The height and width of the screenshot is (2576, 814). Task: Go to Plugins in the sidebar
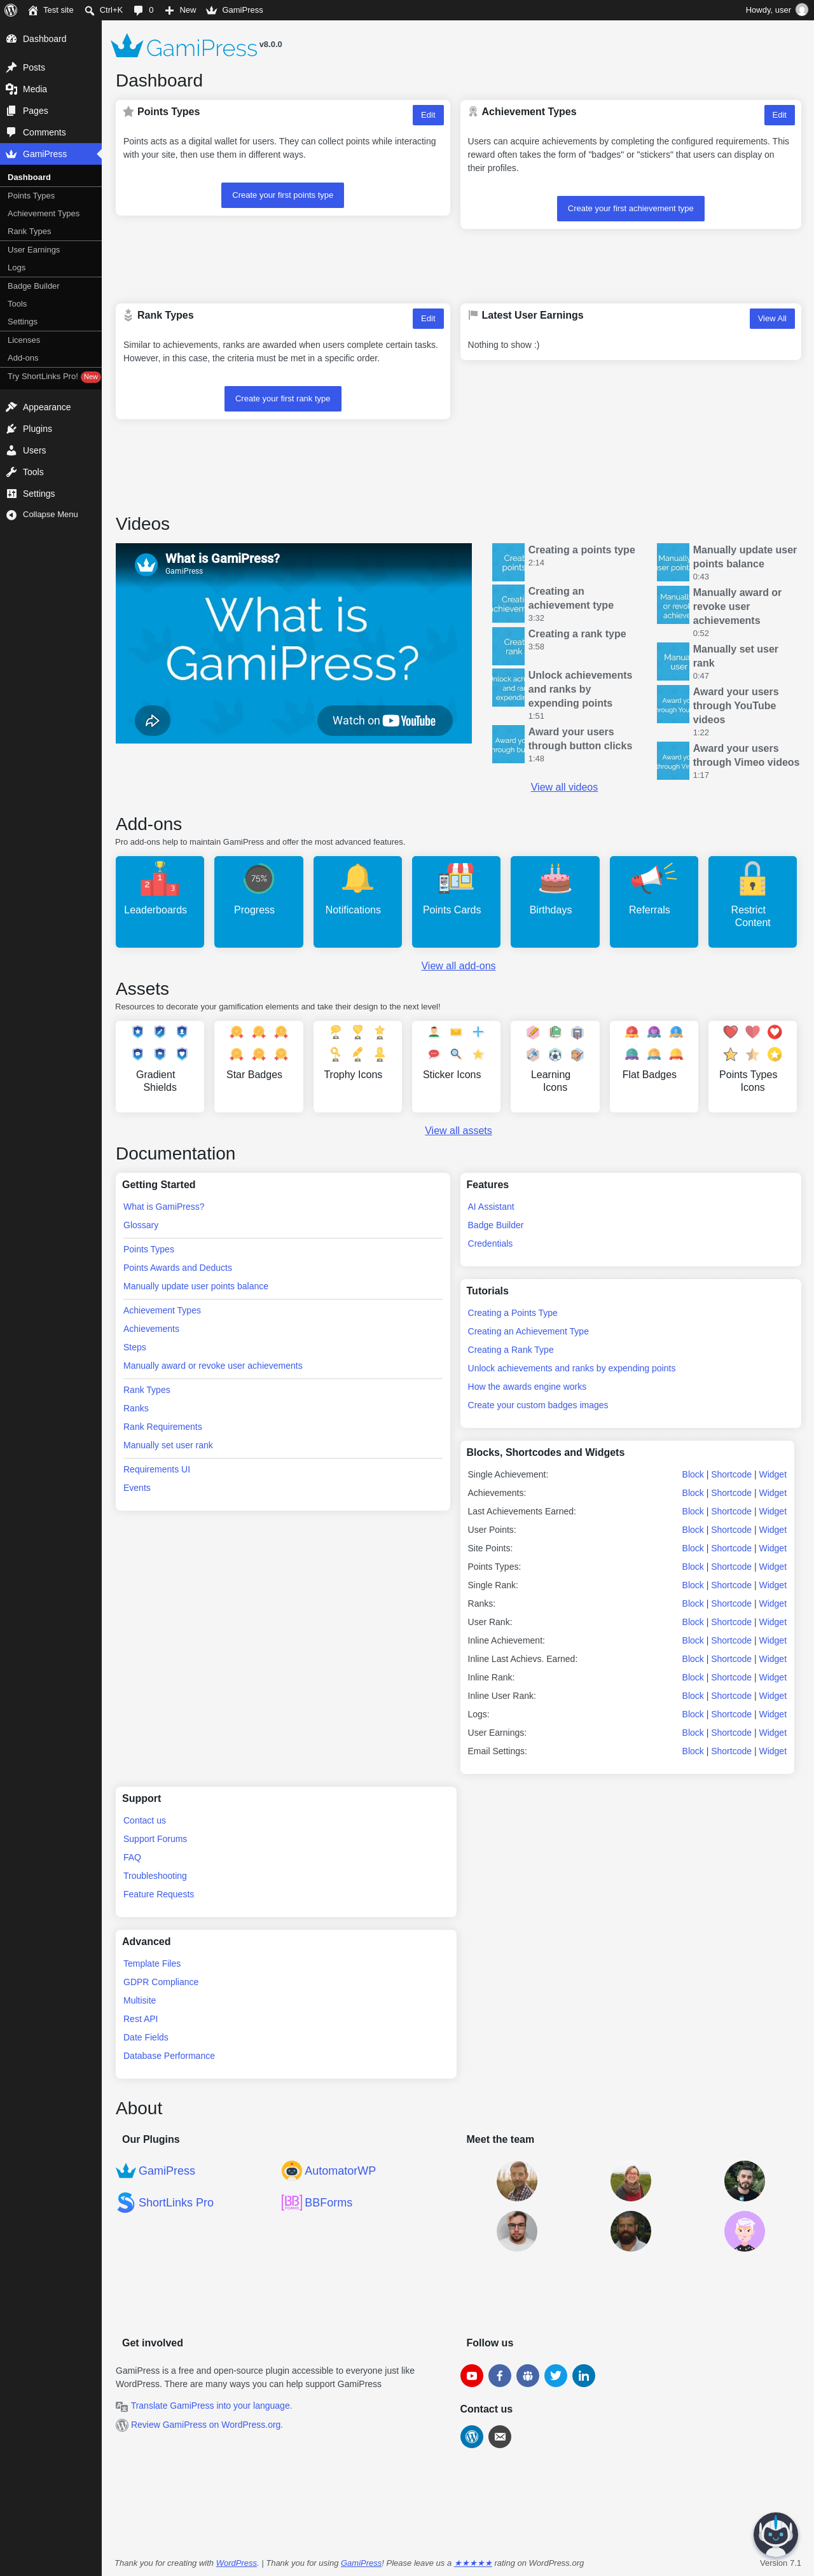pos(51,429)
